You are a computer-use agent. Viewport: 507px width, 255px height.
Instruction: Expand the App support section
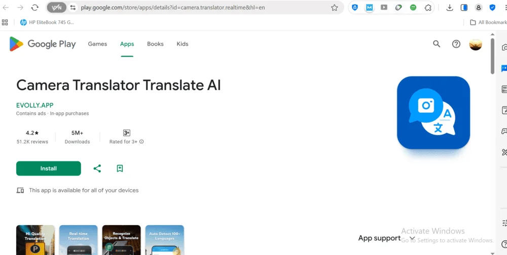click(x=386, y=238)
